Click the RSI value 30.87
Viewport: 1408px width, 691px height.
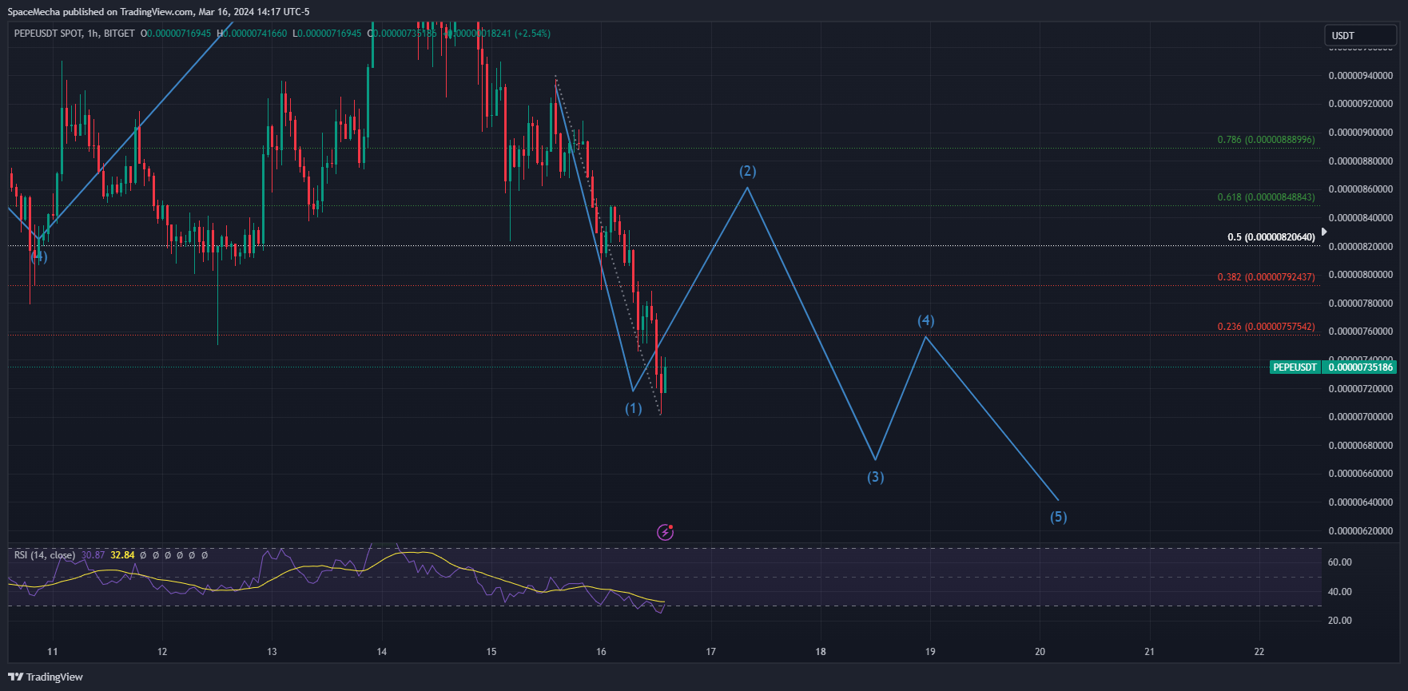tap(93, 555)
